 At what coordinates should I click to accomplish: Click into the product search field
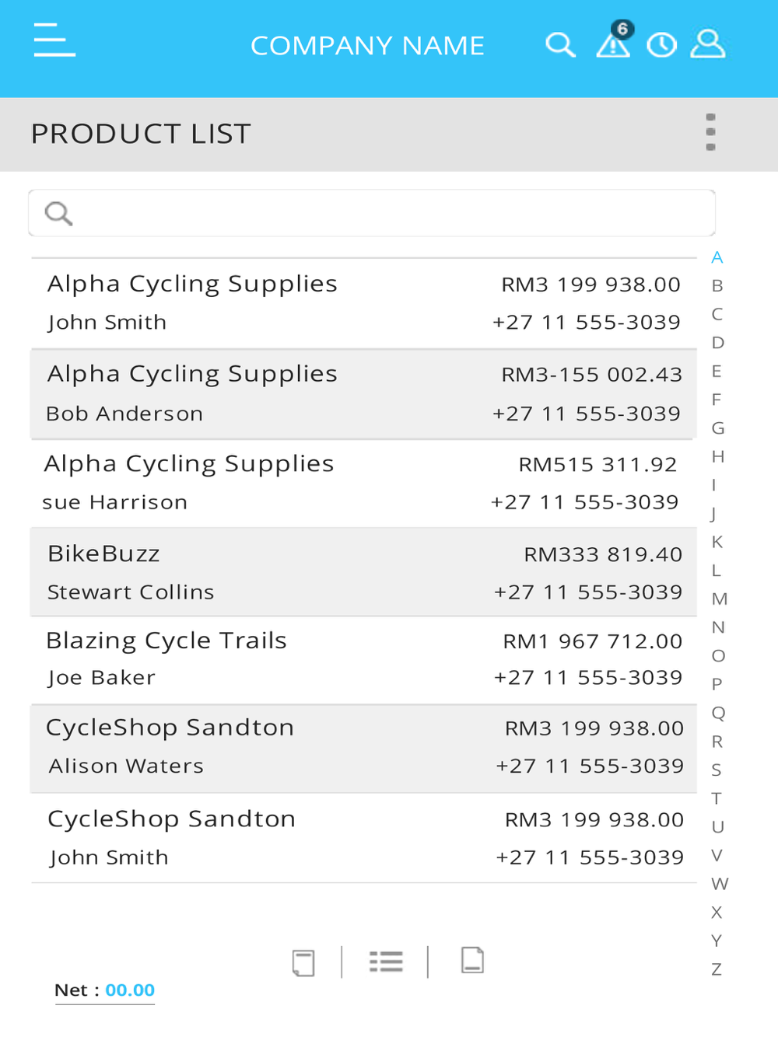(372, 213)
